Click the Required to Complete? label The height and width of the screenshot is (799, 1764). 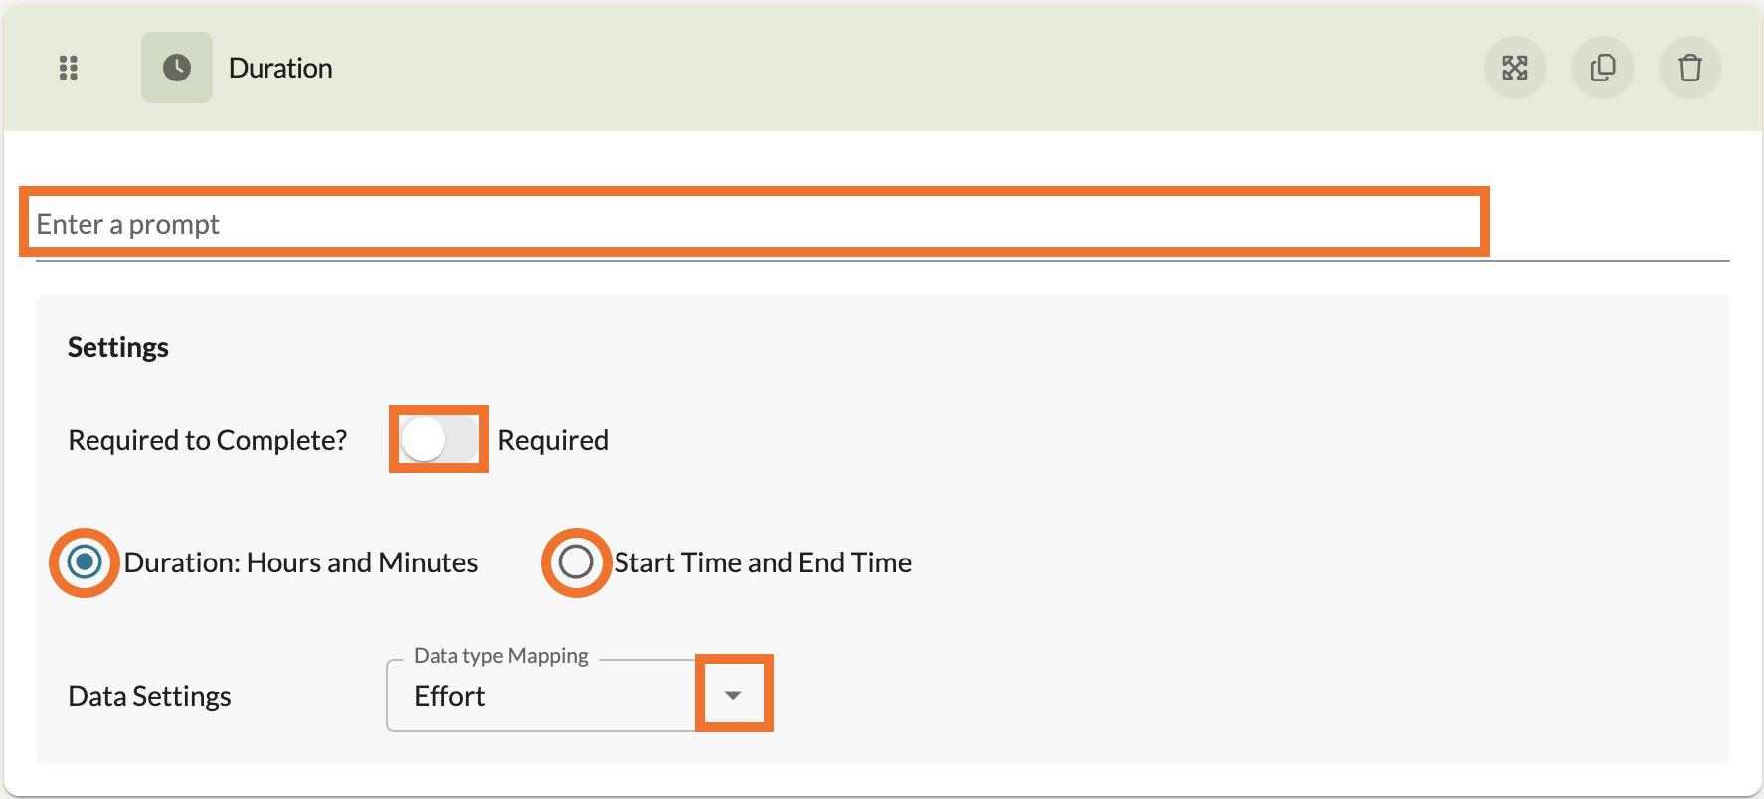coord(208,440)
